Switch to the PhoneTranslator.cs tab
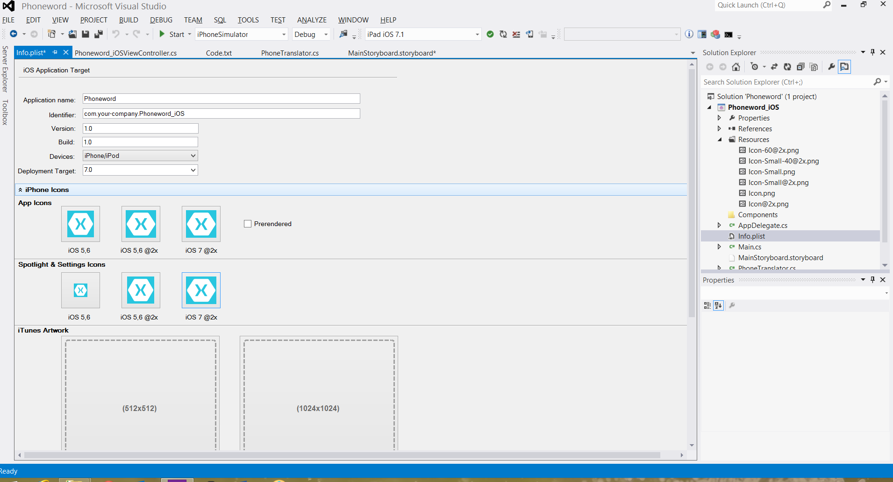Viewport: 893px width, 482px height. point(290,53)
